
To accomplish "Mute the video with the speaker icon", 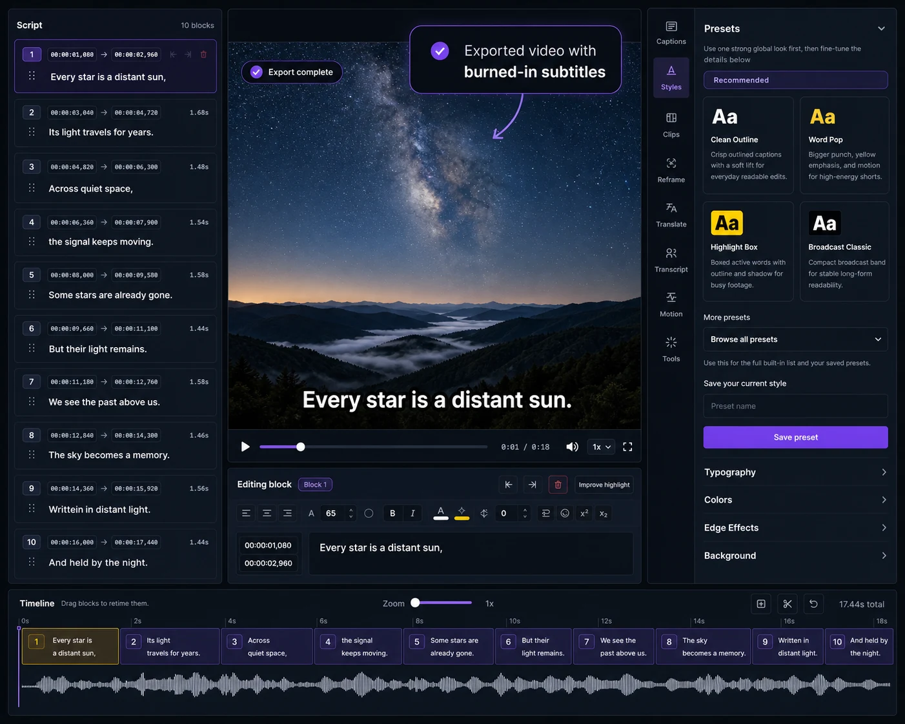I will pyautogui.click(x=572, y=447).
